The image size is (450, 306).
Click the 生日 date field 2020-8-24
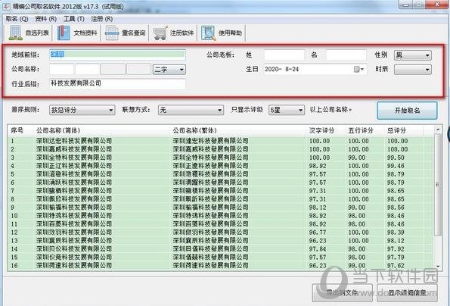coord(315,69)
